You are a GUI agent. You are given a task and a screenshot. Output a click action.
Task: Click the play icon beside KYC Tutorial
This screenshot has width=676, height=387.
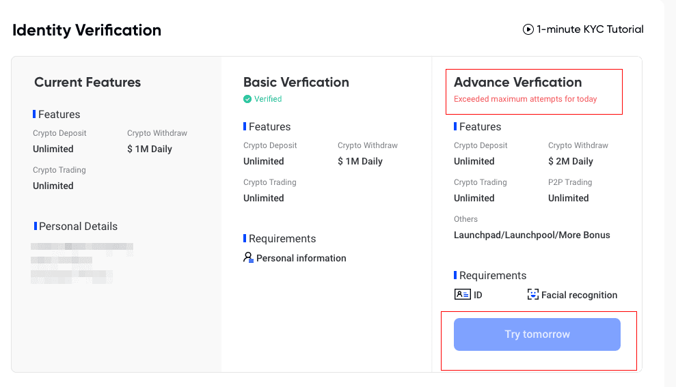528,29
